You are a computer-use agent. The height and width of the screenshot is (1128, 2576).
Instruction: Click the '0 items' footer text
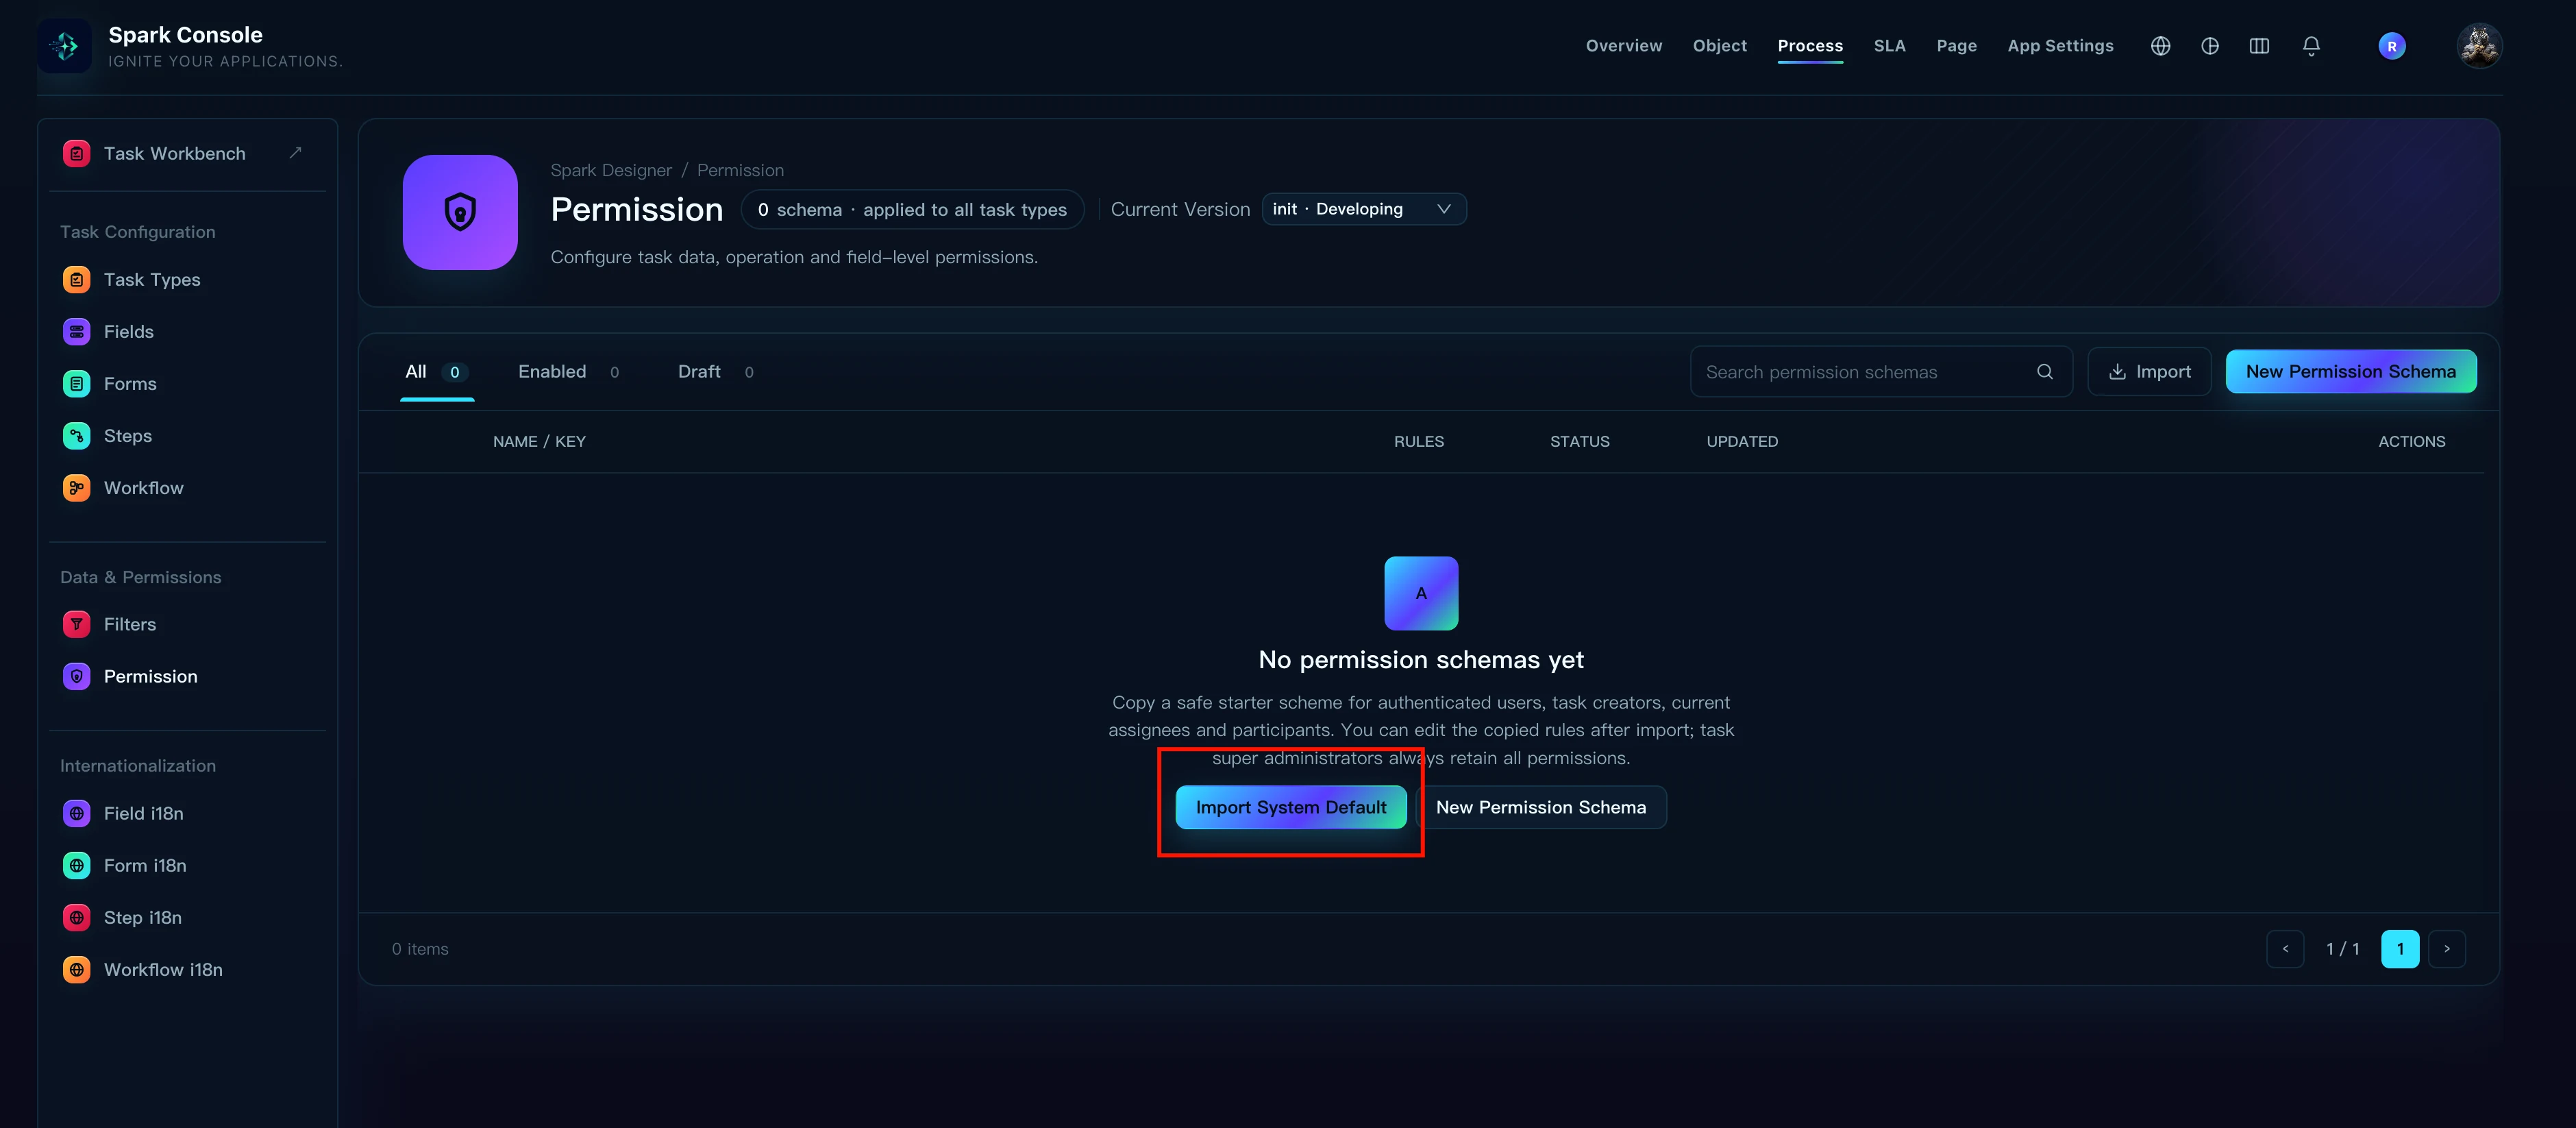tap(420, 949)
